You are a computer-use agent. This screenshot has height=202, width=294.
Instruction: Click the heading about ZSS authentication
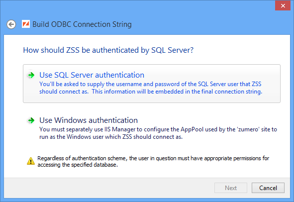tap(108, 50)
